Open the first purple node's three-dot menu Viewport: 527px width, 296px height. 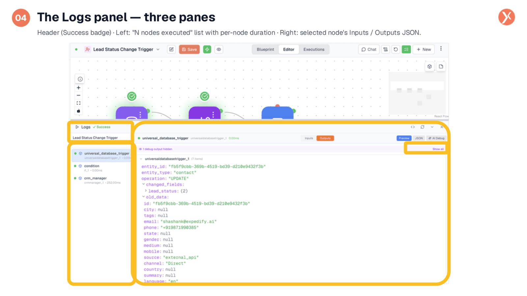pos(140,114)
